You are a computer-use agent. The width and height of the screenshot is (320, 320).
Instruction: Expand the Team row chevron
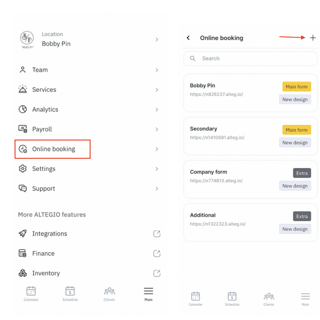tap(157, 70)
